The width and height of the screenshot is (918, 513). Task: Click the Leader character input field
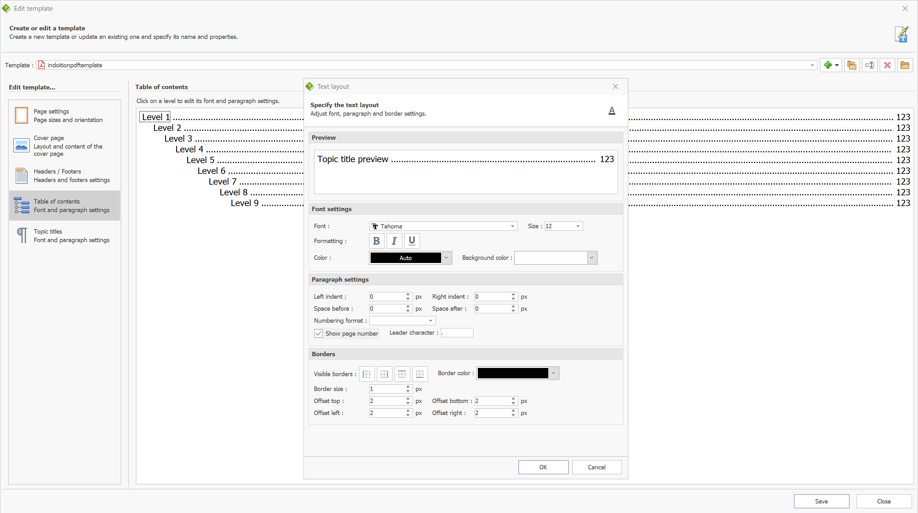point(457,333)
